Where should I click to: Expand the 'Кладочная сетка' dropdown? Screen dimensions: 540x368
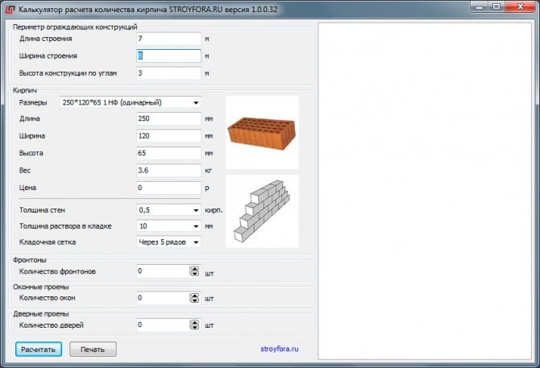tap(168, 242)
